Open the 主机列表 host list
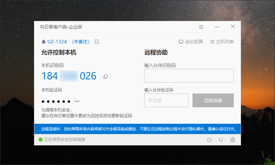 222,42
